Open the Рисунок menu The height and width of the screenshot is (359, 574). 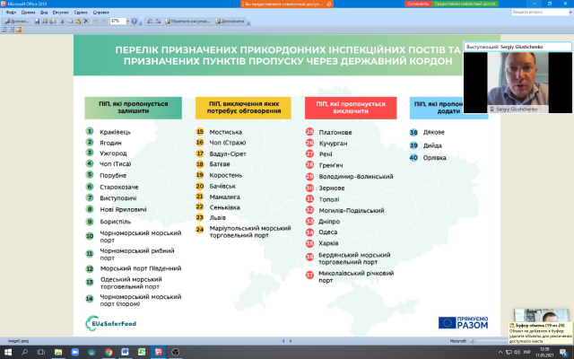click(x=60, y=13)
